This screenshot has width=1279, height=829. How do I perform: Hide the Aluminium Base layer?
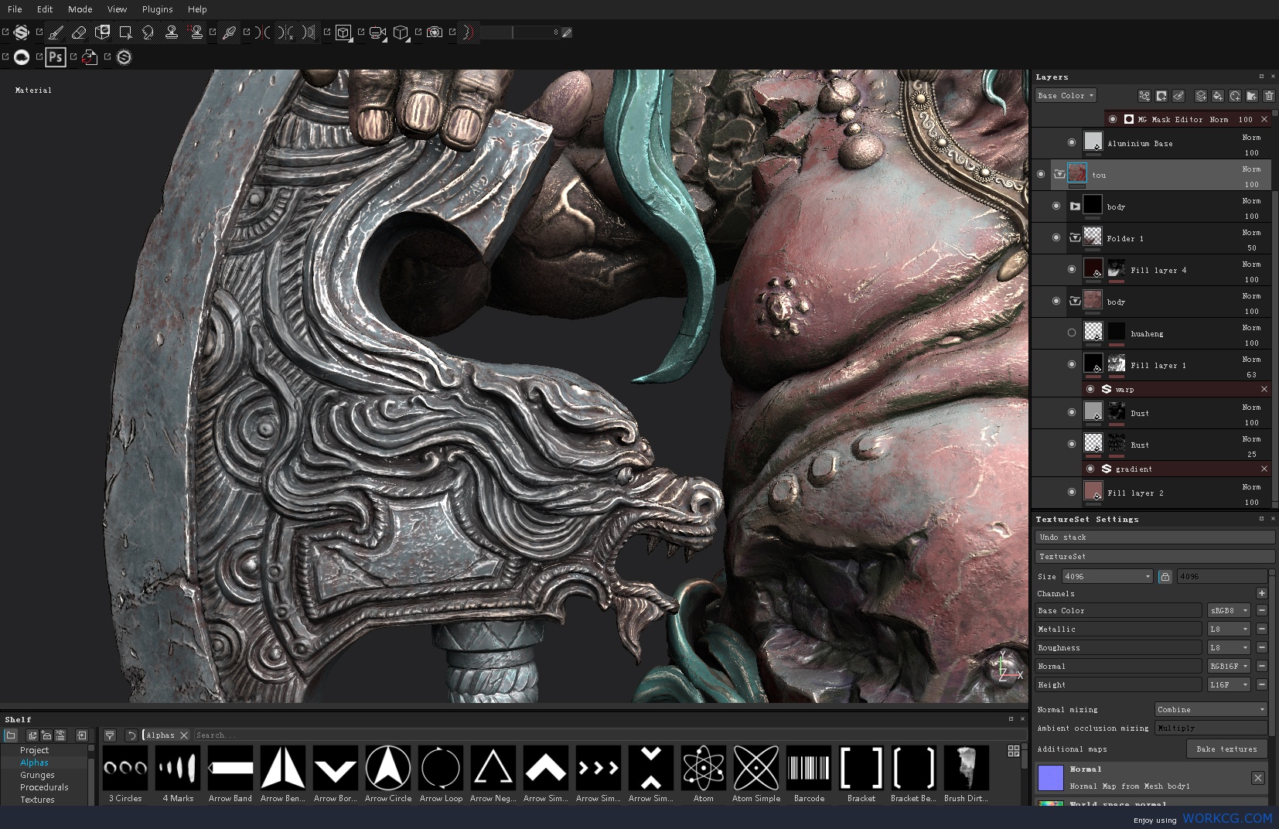pos(1072,142)
